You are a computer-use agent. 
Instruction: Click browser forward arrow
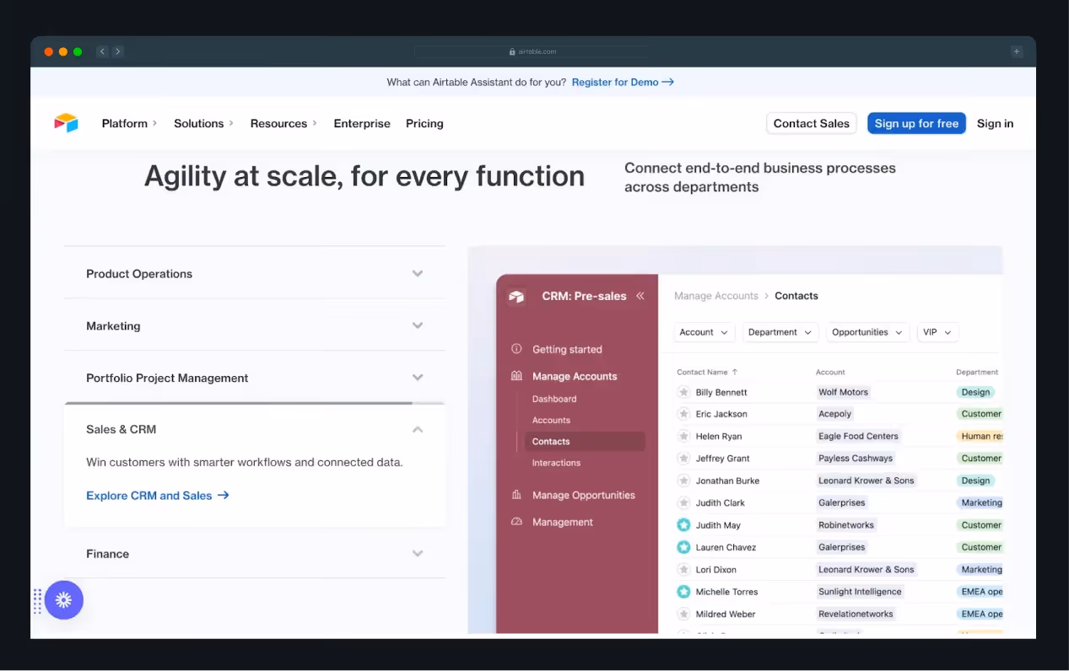point(118,51)
